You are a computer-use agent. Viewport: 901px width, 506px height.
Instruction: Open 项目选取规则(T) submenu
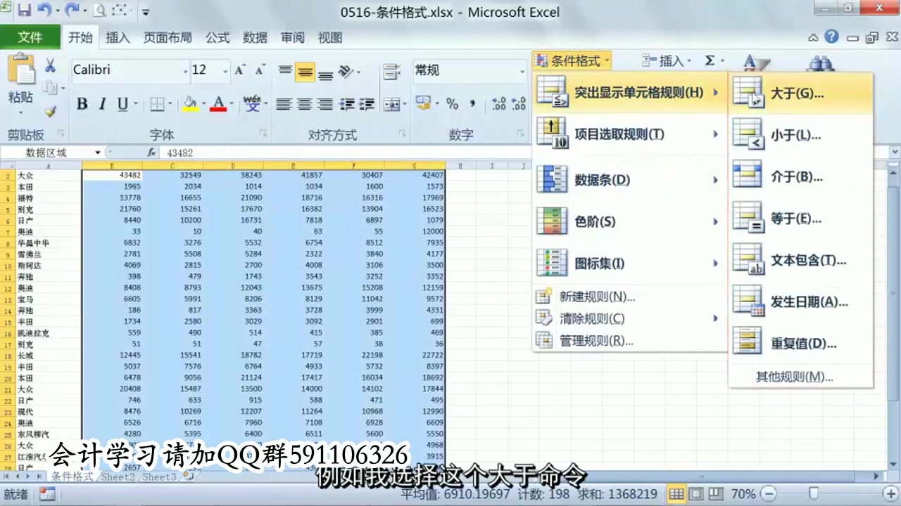(630, 134)
